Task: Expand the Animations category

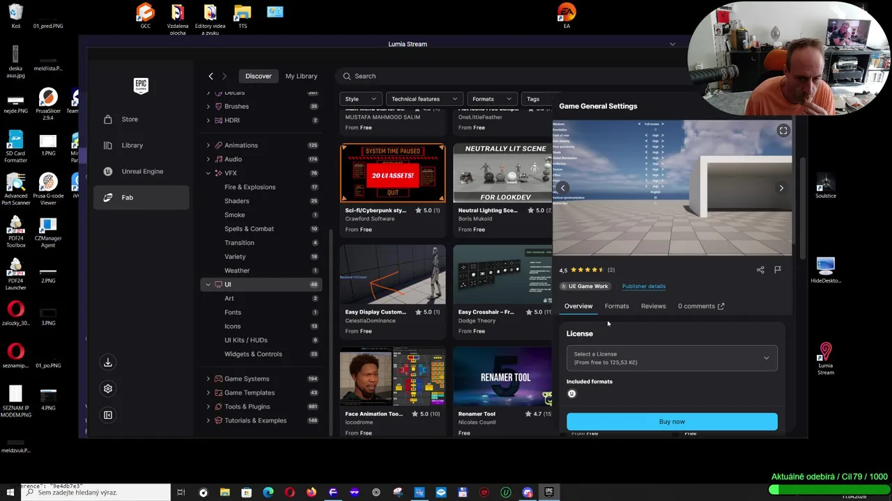Action: [208, 145]
